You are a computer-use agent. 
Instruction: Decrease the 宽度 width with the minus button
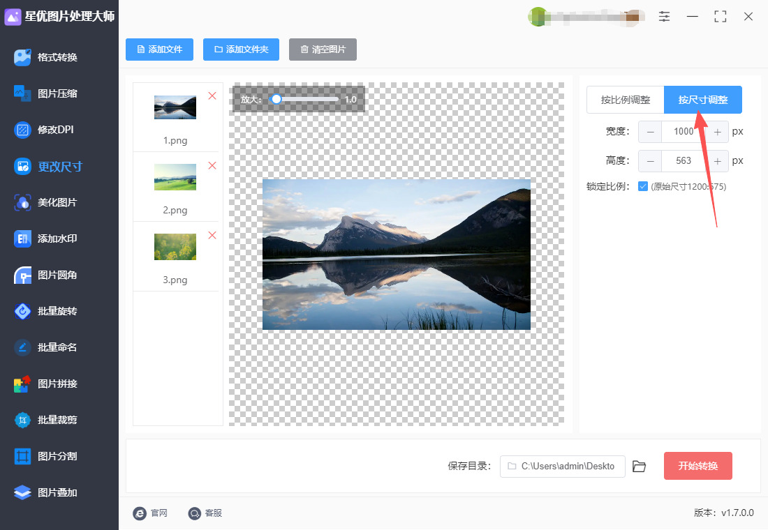point(650,132)
